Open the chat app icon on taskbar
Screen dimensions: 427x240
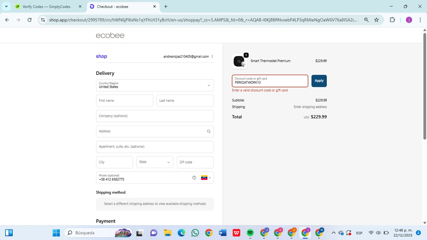[x=154, y=233]
